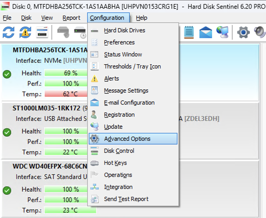This screenshot has height=218, width=266.
Task: Open the blue notepad report icon
Action: click(x=189, y=32)
